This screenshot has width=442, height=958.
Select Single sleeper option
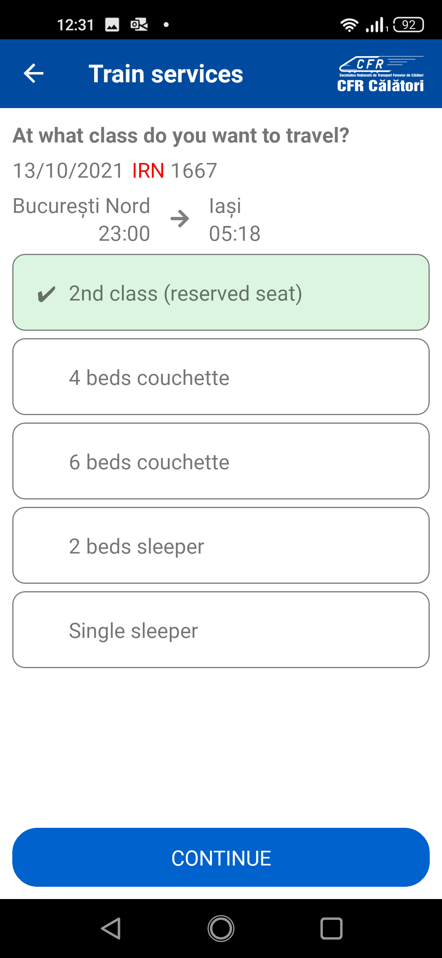point(221,630)
